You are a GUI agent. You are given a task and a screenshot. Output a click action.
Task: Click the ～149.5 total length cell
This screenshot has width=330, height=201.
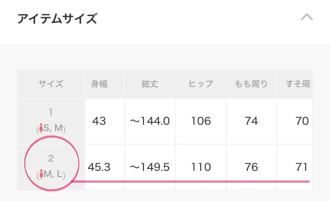(x=150, y=167)
